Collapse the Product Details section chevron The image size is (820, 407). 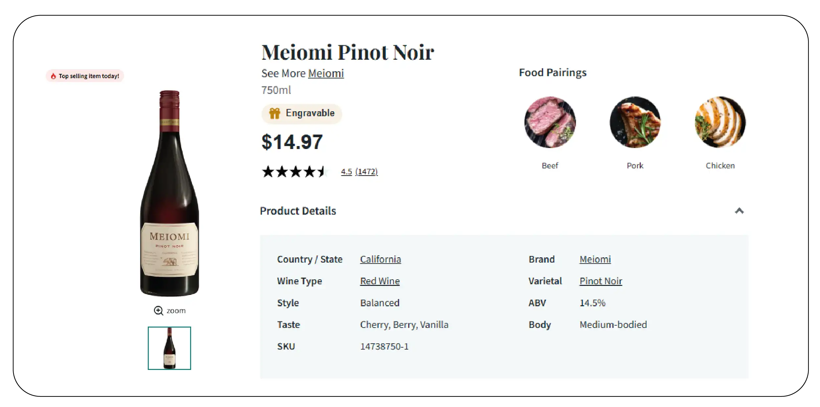(739, 211)
